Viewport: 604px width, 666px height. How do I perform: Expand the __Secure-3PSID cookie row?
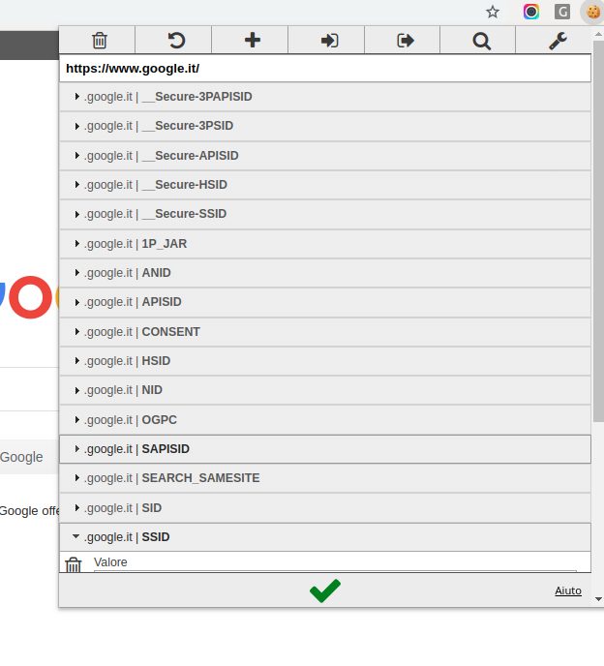[x=325, y=126]
